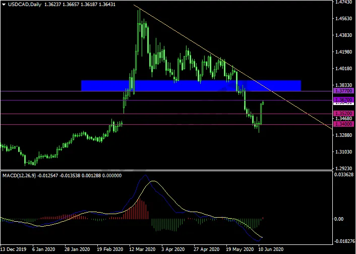Click the 1.47430 price scale value
This screenshot has width=356, height=254.
344,2
